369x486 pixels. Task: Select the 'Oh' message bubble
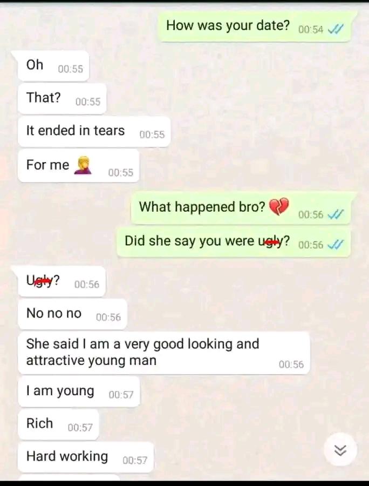click(53, 66)
